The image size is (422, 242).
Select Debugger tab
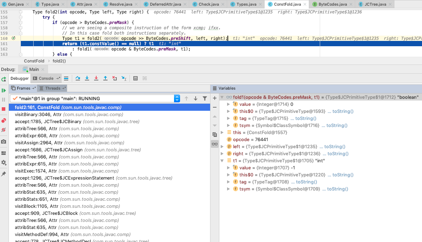[x=19, y=78]
